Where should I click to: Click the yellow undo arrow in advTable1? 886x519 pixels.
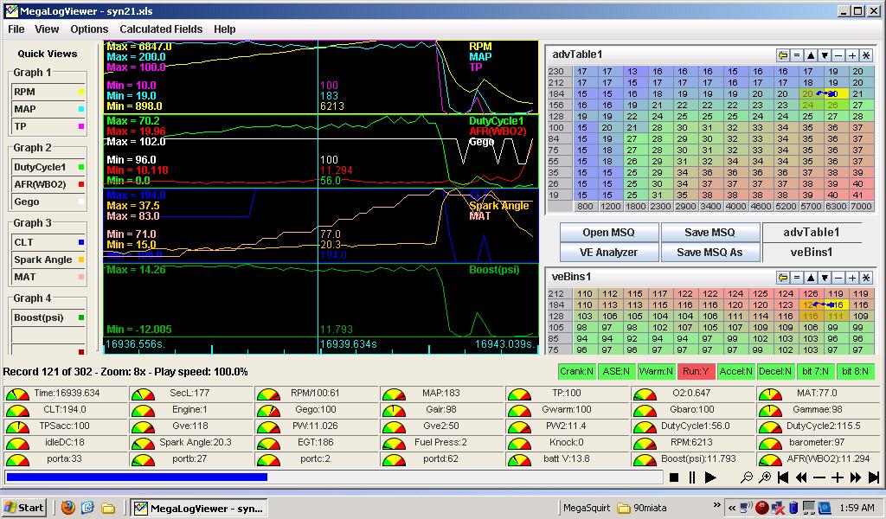tap(783, 54)
